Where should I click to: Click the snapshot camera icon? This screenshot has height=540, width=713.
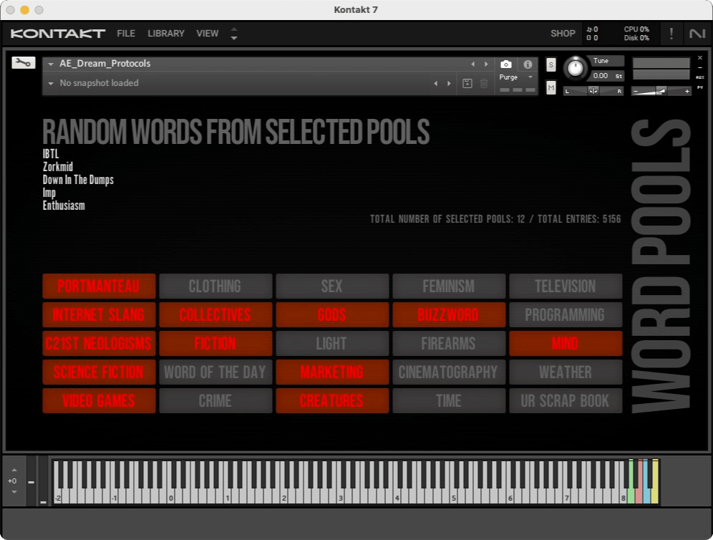point(505,64)
